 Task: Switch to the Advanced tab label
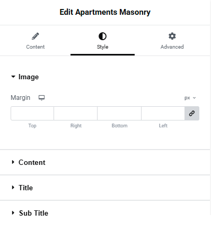(172, 47)
